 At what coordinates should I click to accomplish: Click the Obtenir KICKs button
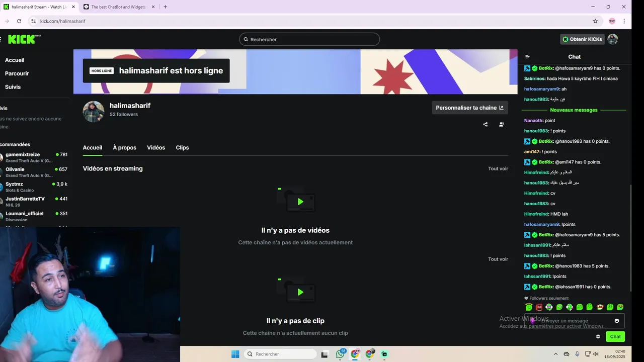coord(582,39)
